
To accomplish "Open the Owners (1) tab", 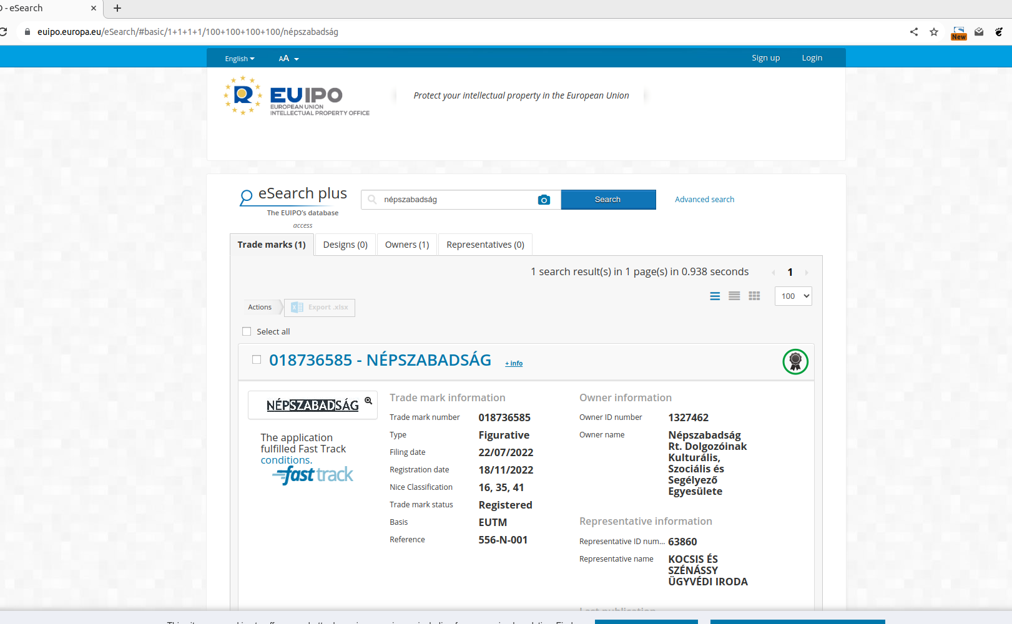I will [x=407, y=245].
